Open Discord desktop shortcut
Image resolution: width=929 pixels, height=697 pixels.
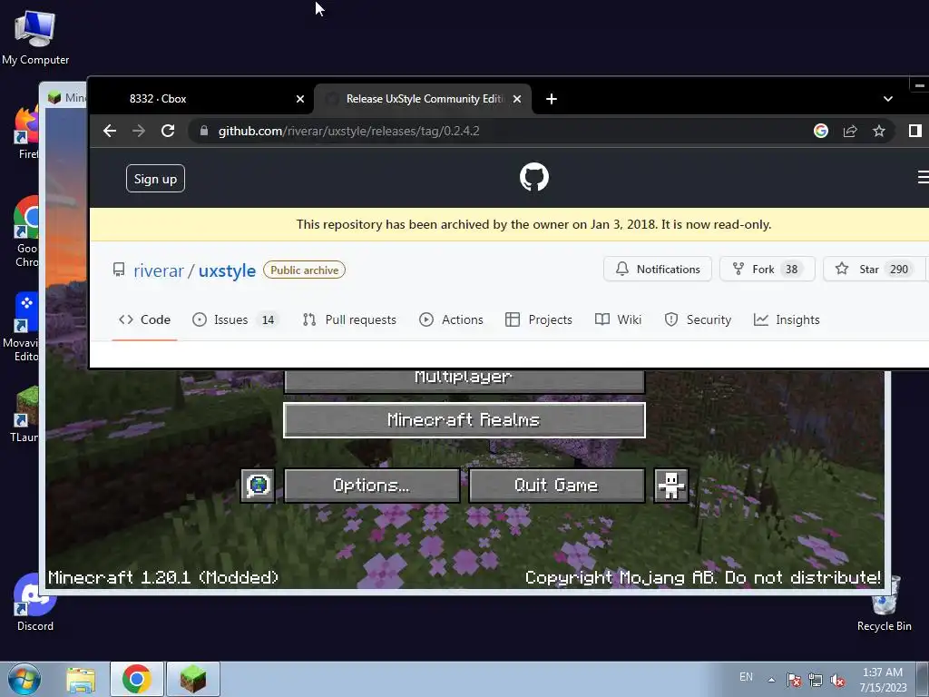pyautogui.click(x=35, y=603)
